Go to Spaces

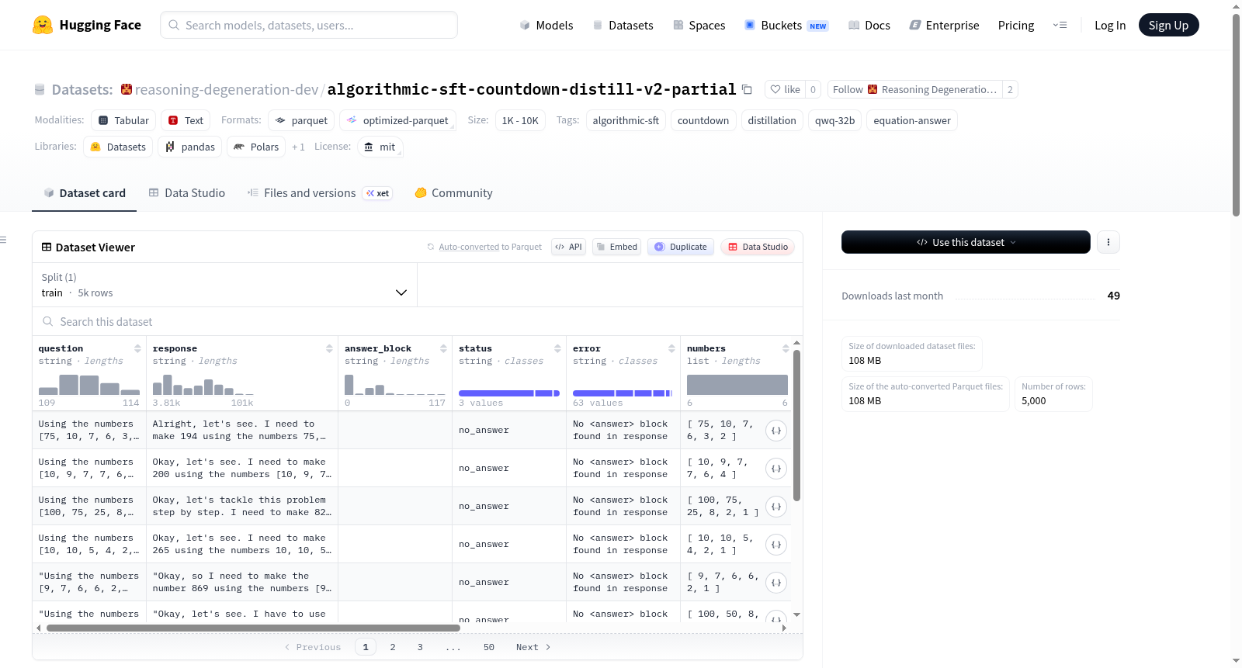(x=699, y=25)
